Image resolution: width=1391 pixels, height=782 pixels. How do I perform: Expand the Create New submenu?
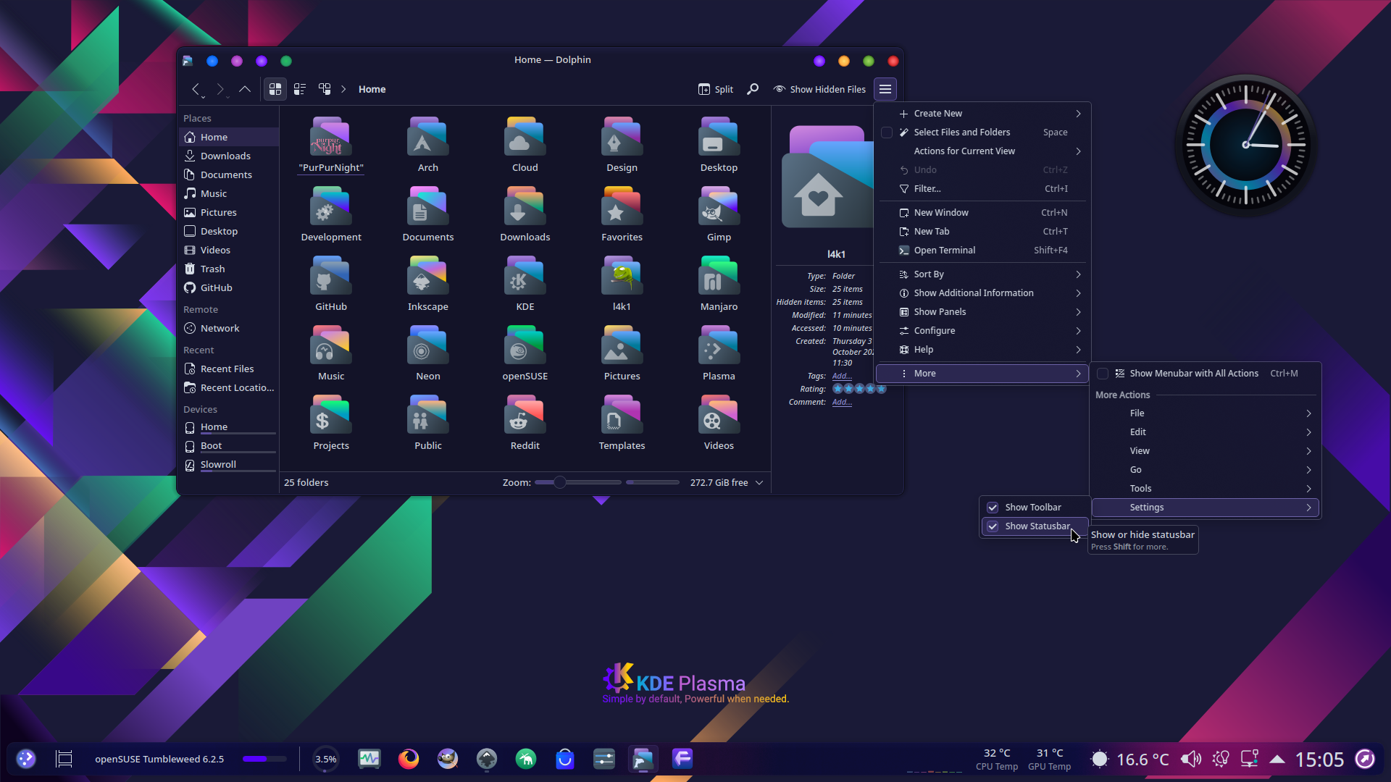tap(984, 114)
